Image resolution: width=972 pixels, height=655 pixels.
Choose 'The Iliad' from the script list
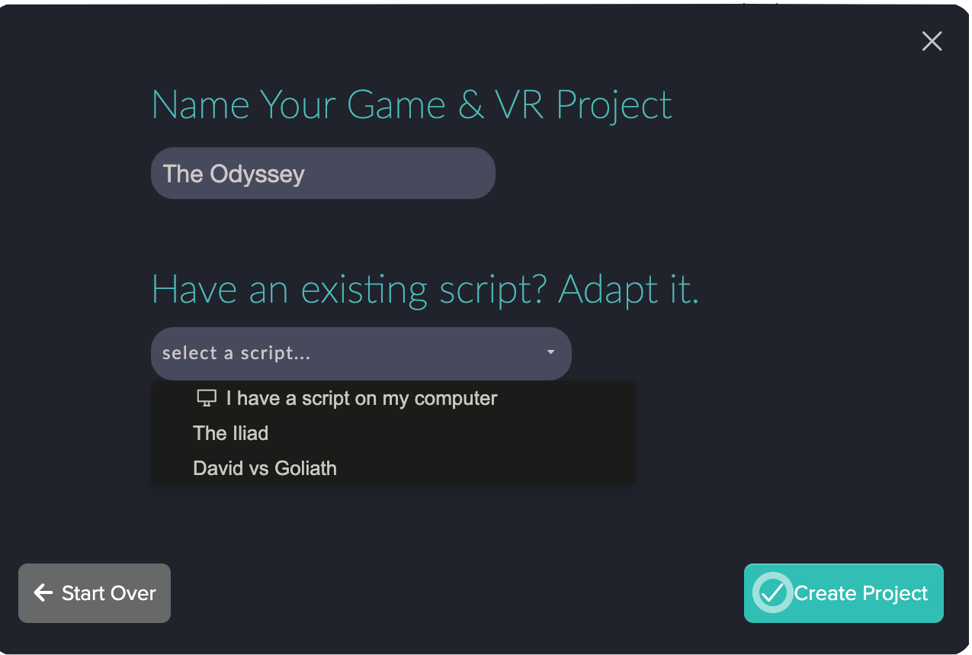[393, 433]
